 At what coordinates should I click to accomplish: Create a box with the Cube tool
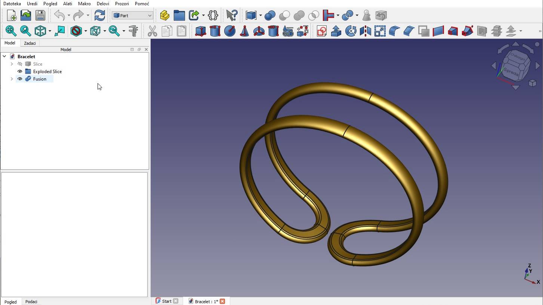200,31
